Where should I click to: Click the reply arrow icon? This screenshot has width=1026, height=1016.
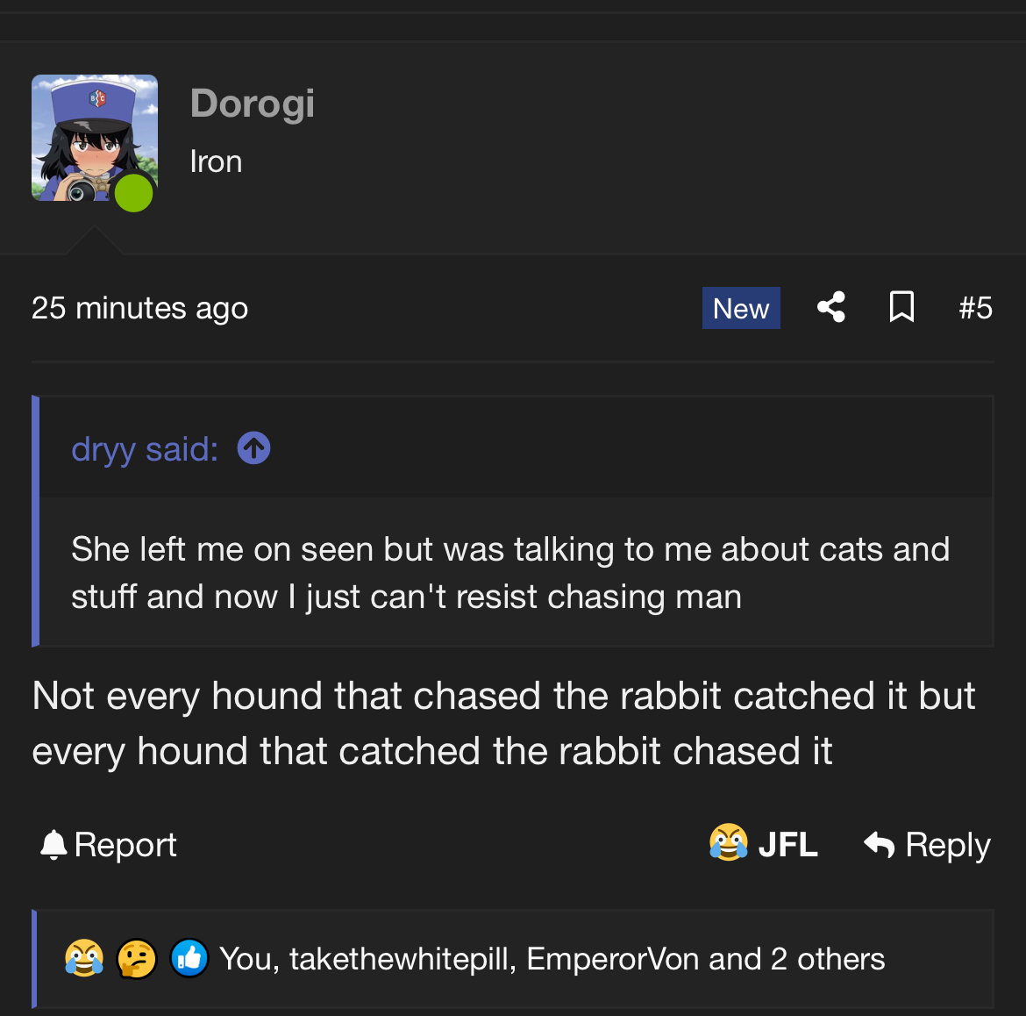[x=879, y=844]
